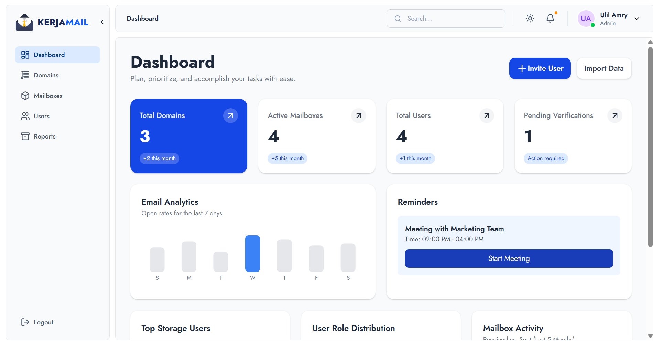Select Users in the sidebar
Viewport: 653px width, 343px height.
click(x=42, y=116)
